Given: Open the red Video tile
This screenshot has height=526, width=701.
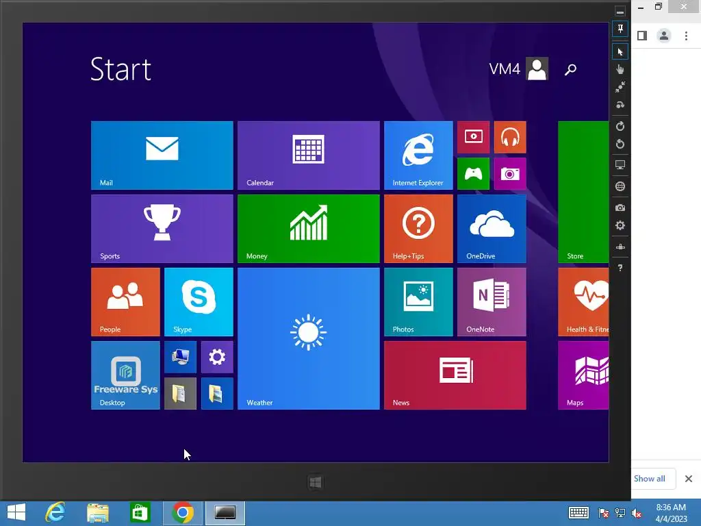Looking at the screenshot, I should point(474,137).
